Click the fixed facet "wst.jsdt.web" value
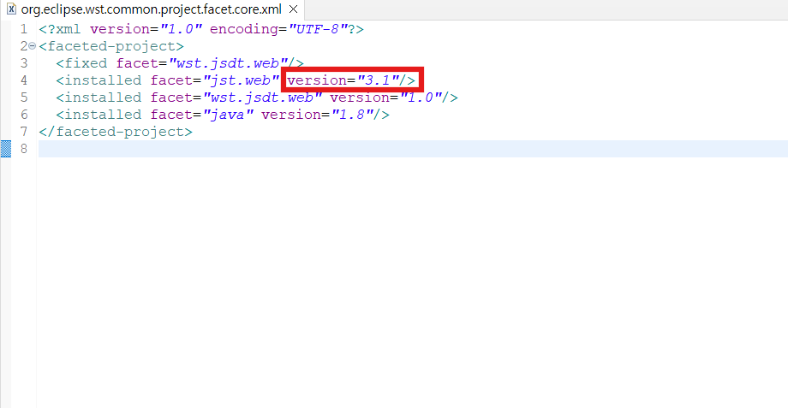Viewport: 788px width, 408px height. tap(228, 63)
